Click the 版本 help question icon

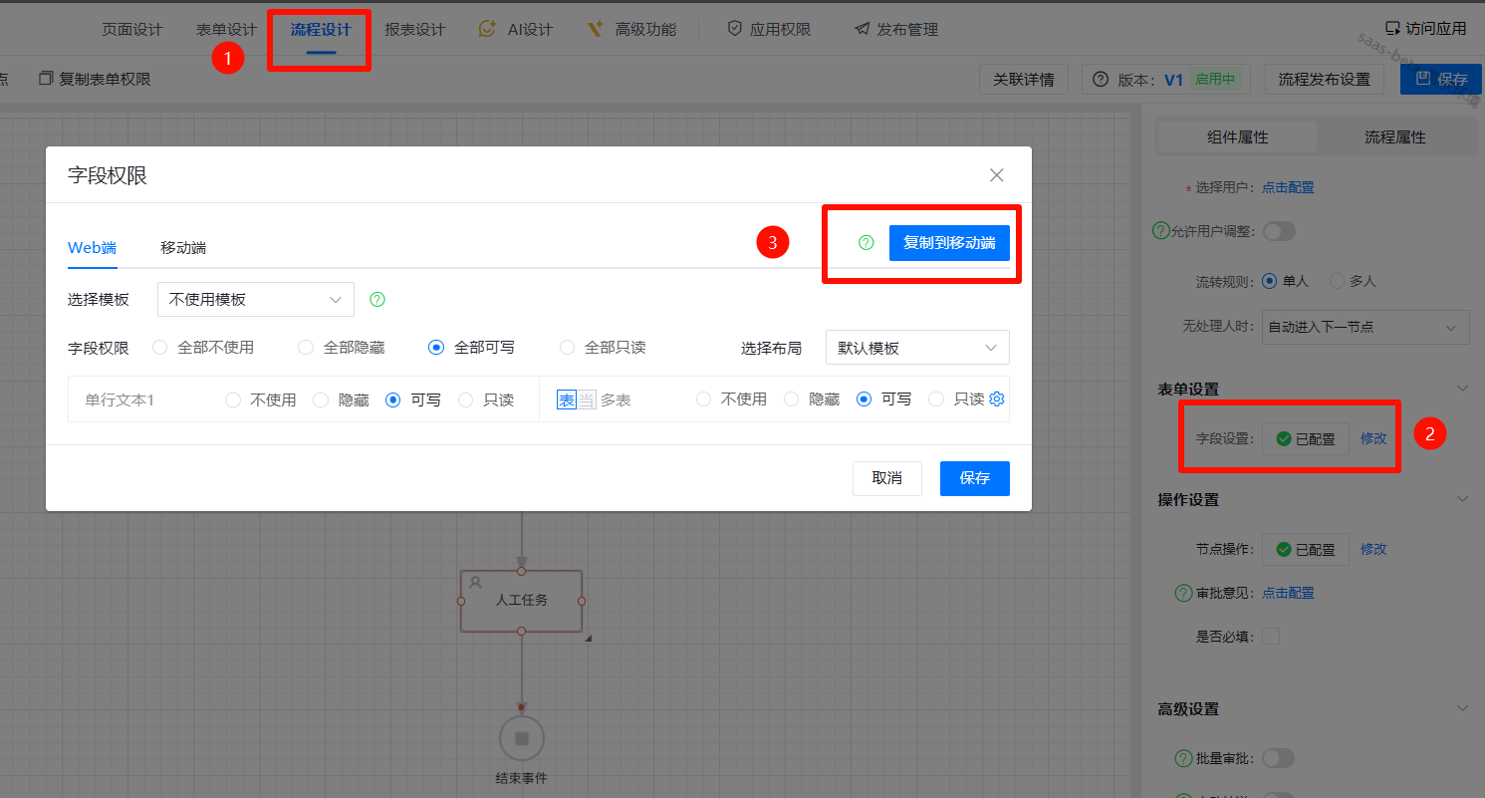[1101, 80]
